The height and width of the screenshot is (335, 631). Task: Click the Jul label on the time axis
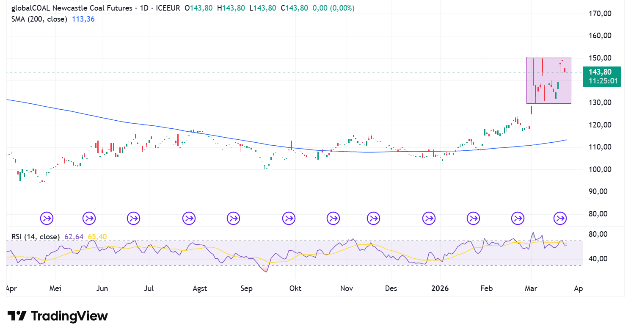click(x=149, y=288)
